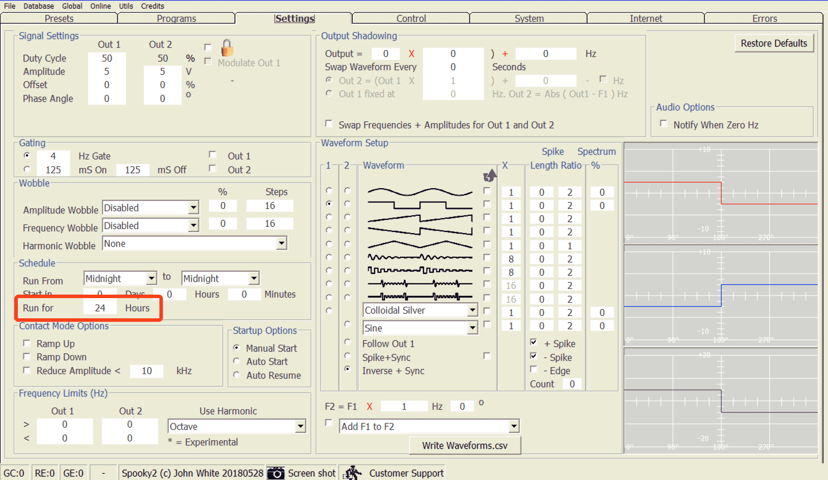Check Swap Frequencies + Amplitudes option

click(329, 124)
